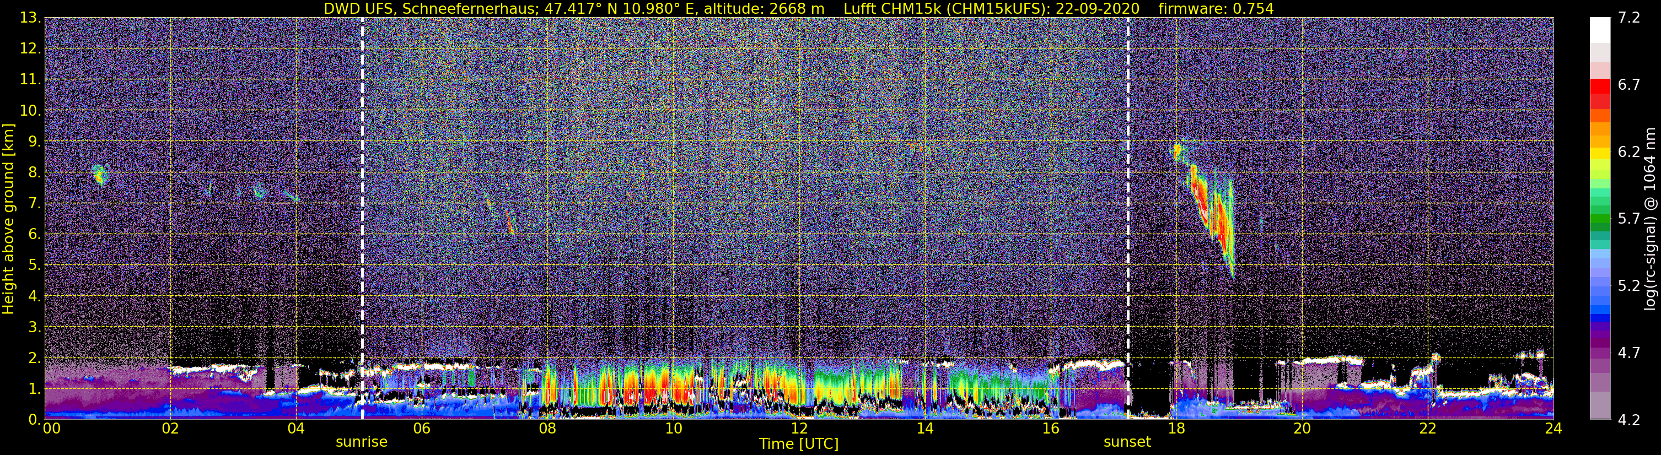Click the time tick label '10'
The width and height of the screenshot is (1661, 455).
tap(673, 429)
